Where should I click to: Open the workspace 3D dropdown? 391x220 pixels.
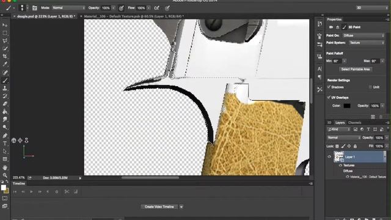[372, 8]
